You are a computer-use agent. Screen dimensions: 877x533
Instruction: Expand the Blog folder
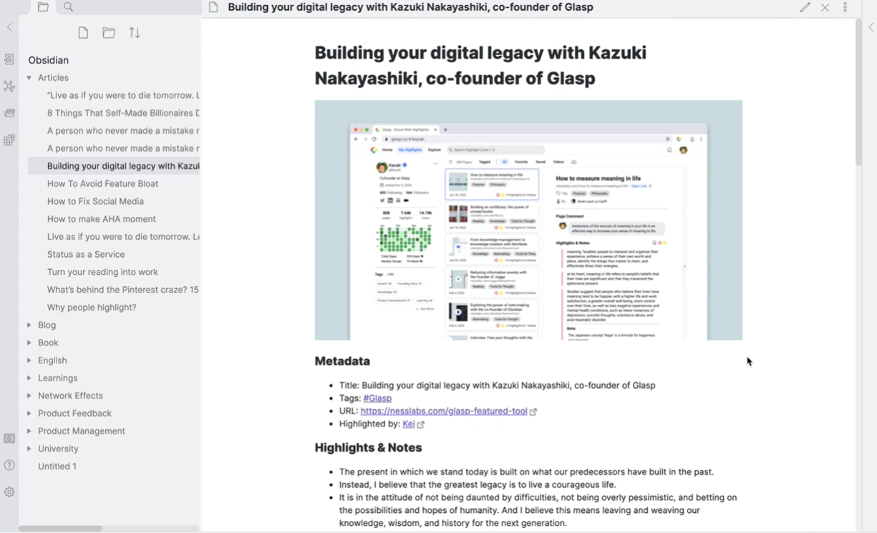click(29, 325)
